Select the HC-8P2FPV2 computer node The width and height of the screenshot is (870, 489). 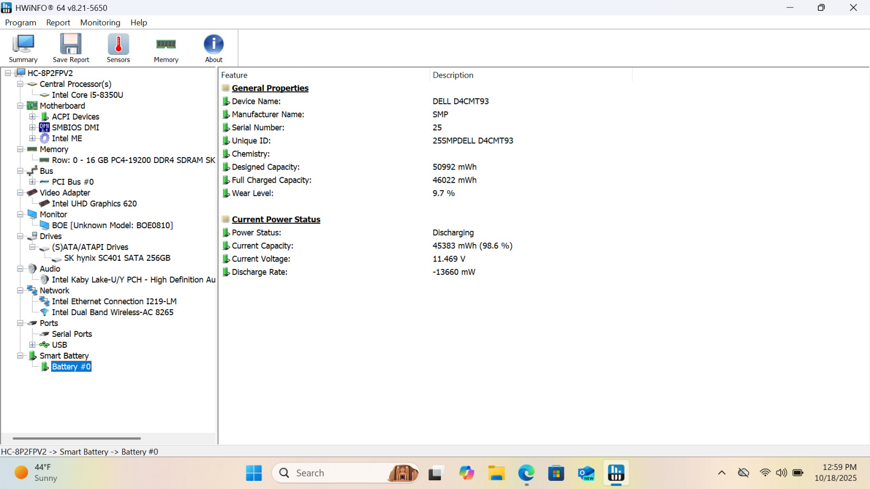(50, 73)
